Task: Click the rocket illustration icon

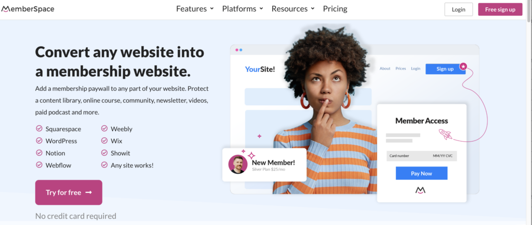Action: [445, 134]
